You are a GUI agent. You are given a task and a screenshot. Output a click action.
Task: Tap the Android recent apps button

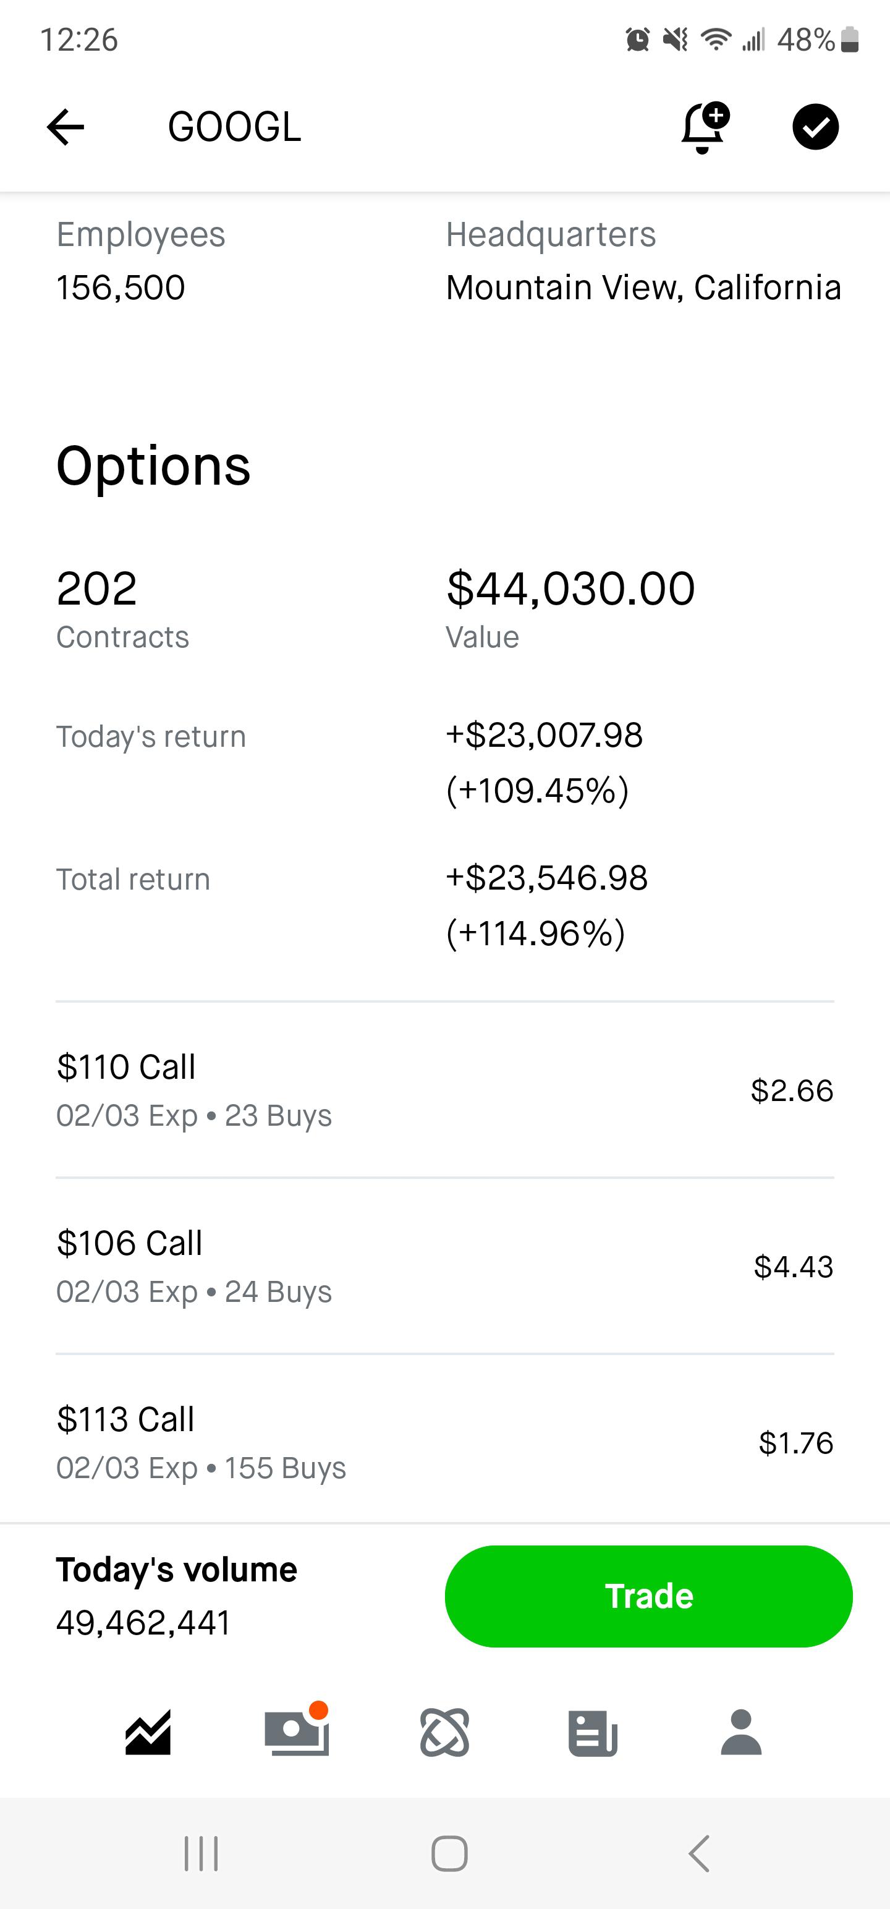point(201,1853)
